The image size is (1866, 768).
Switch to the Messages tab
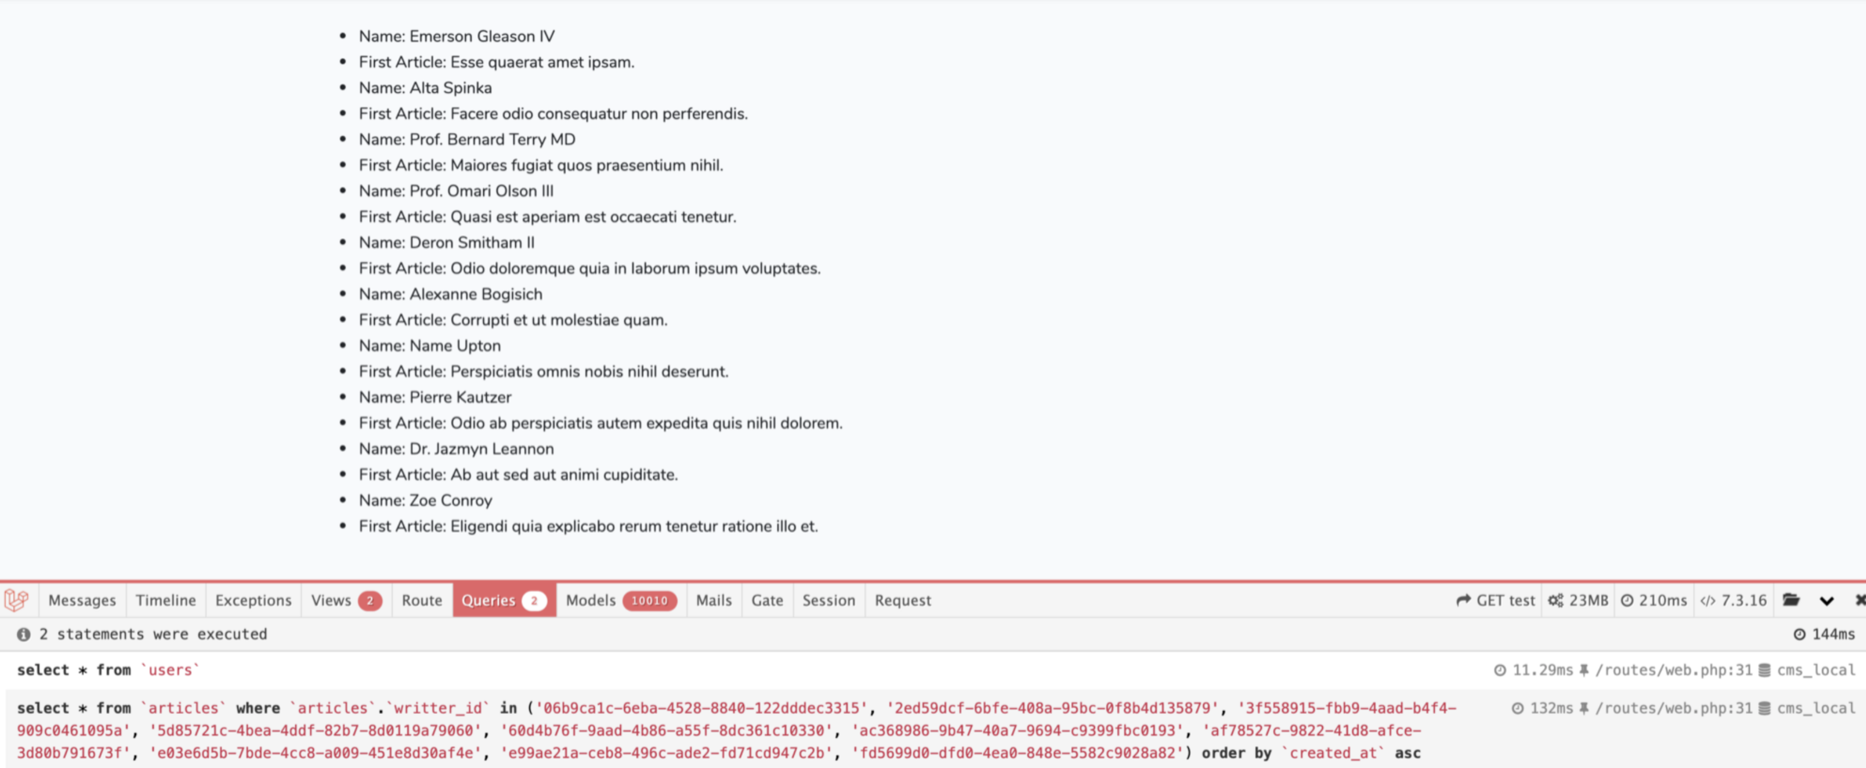click(82, 600)
